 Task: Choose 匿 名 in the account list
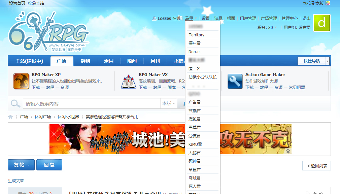tap(203, 69)
